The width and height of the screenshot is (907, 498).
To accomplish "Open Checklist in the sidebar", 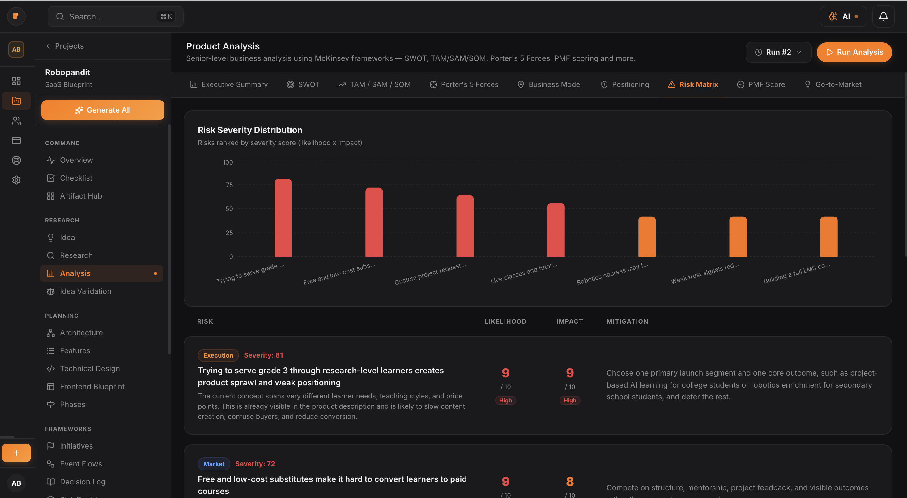I will (76, 178).
